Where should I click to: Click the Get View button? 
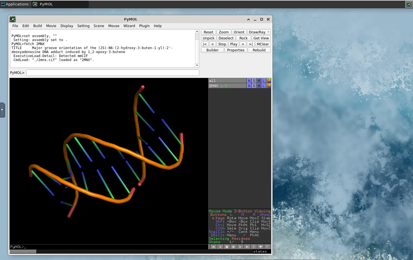click(x=261, y=38)
